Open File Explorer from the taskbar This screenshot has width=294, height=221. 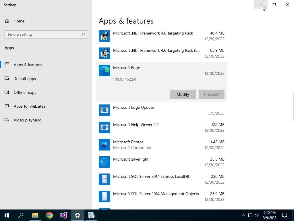pyautogui.click(x=35, y=215)
